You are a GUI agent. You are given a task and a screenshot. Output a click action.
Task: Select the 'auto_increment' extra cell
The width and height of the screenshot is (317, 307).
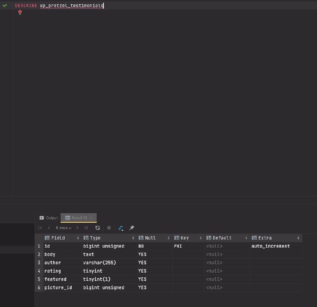[276, 246]
